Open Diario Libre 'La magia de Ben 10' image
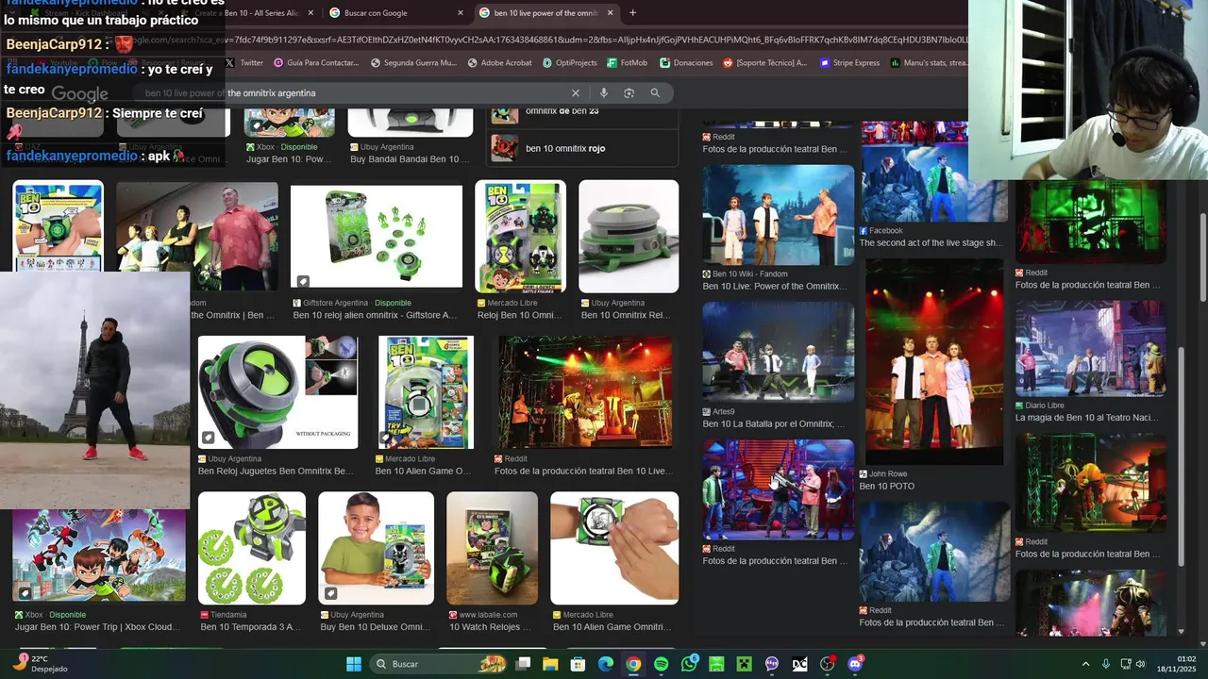Screen dimensions: 1208x679 click(1091, 349)
